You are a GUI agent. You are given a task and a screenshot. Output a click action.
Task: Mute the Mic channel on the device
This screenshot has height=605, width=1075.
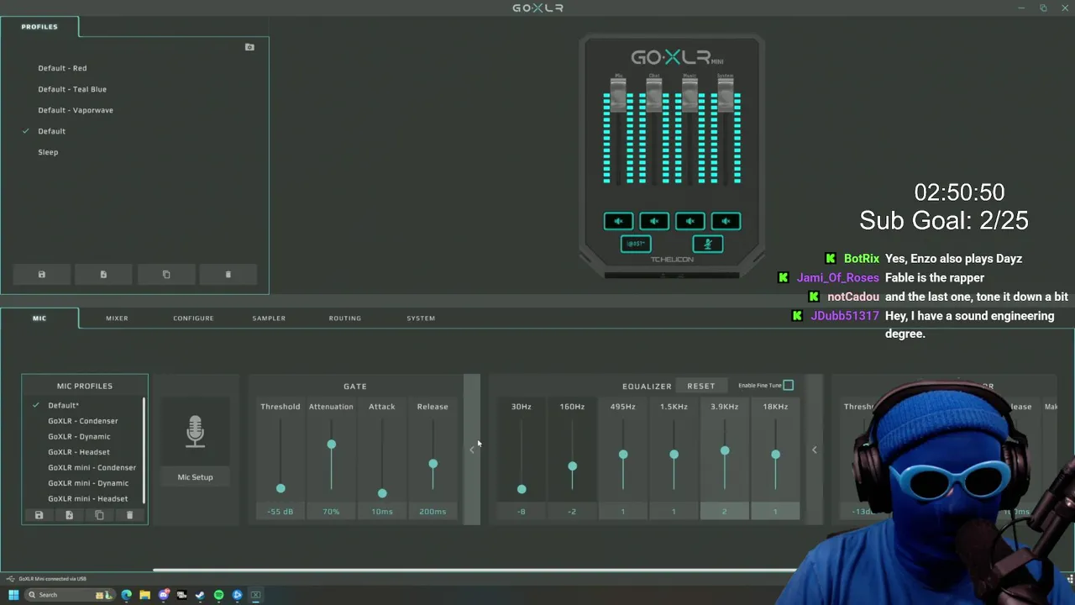[x=618, y=221]
